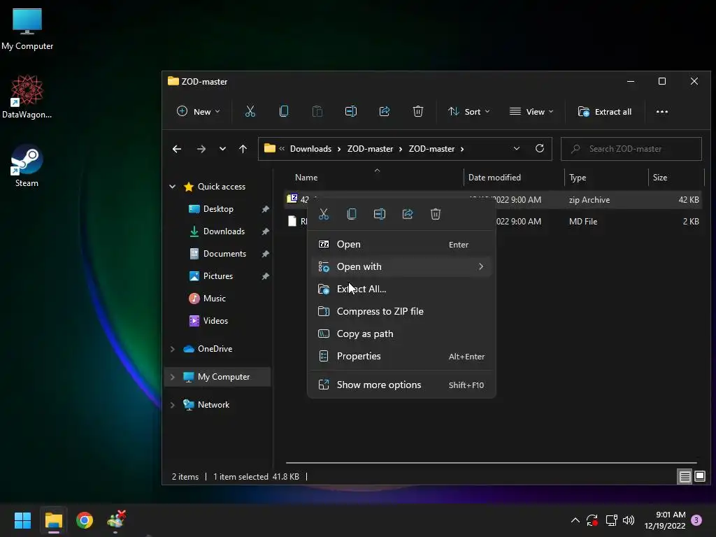Screen dimensions: 716x537
Task: Collapse the Quick access tree section
Action: (172, 186)
